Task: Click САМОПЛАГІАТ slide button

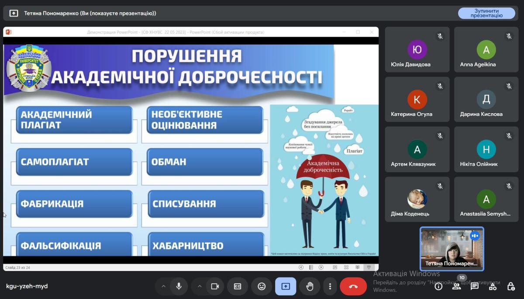Action: pos(74,162)
